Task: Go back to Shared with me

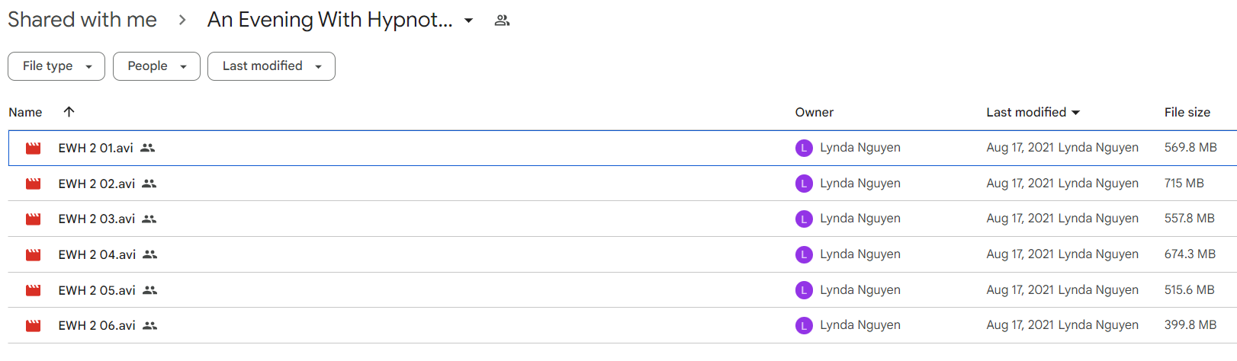Action: (x=82, y=20)
